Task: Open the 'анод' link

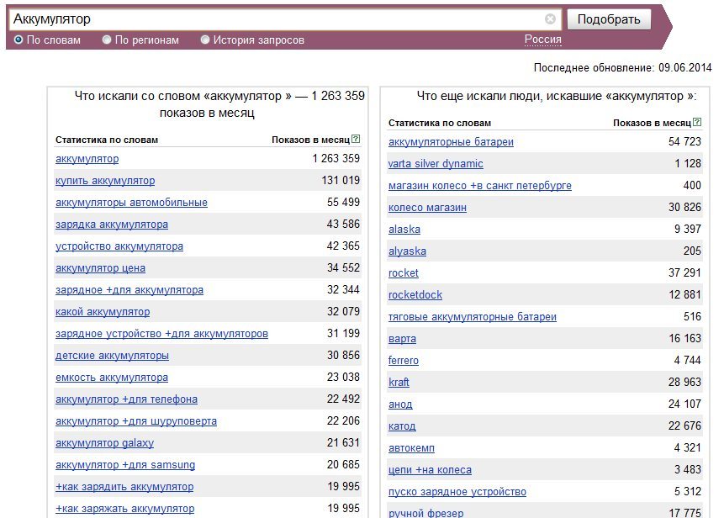Action: tap(400, 404)
